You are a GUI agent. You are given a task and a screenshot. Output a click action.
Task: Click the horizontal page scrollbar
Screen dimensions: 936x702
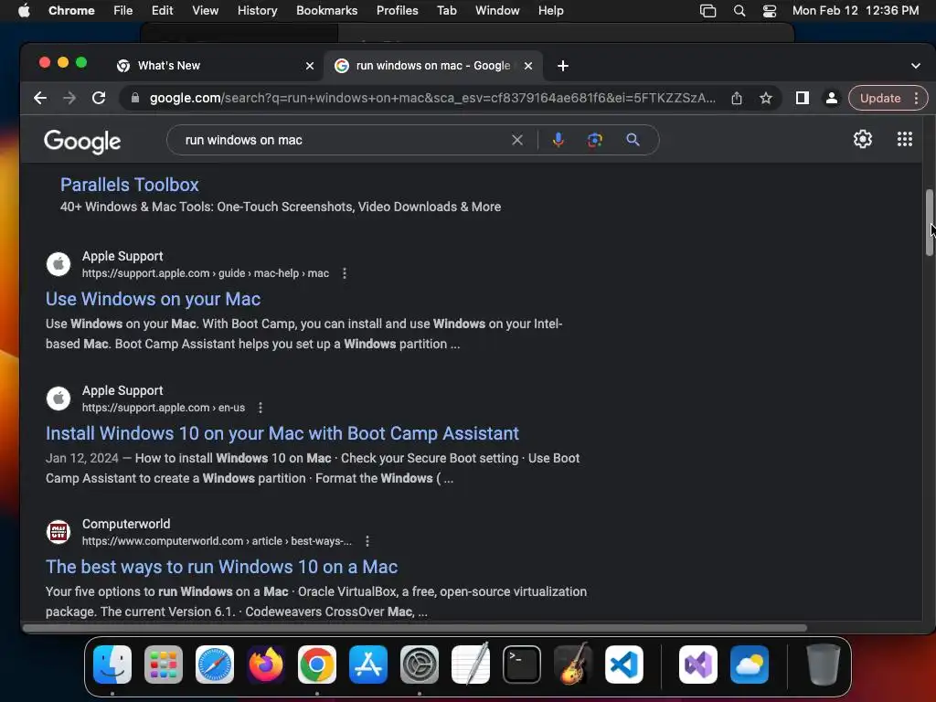(414, 628)
